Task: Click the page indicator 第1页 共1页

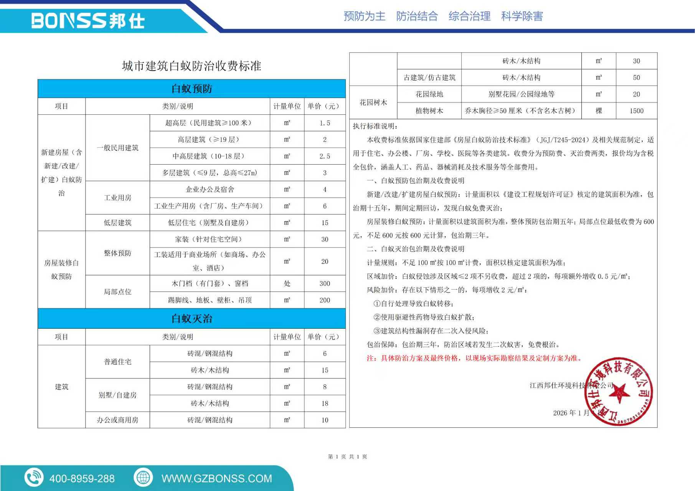Action: pos(347,456)
